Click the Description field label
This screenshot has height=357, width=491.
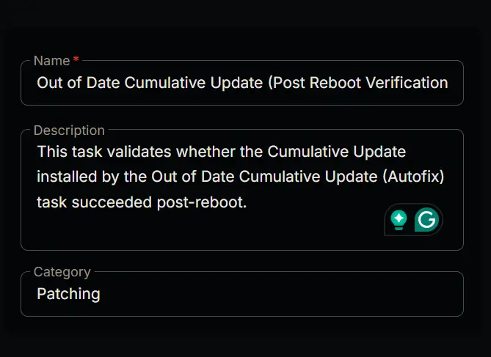pyautogui.click(x=69, y=130)
